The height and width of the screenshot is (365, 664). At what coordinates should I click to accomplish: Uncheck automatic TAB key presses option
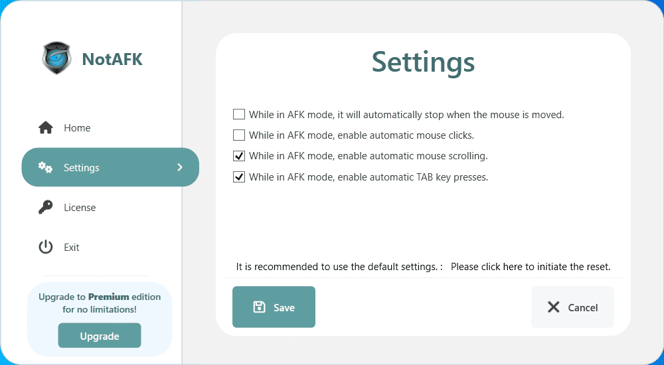pos(239,177)
